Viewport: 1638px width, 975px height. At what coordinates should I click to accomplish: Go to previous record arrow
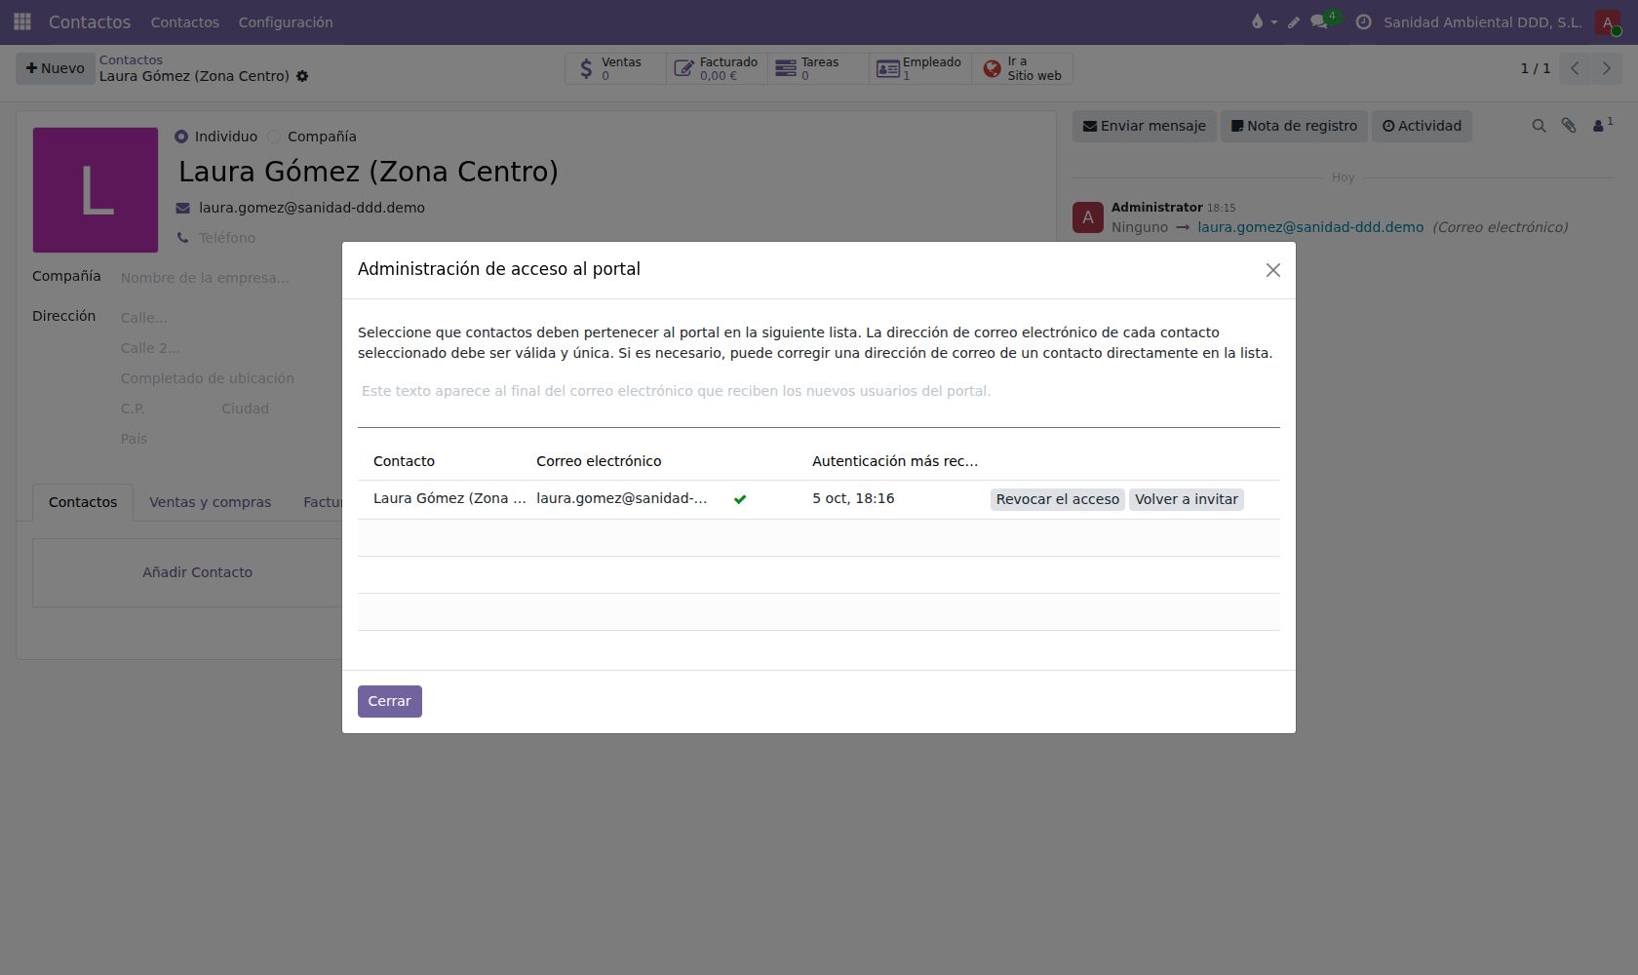pos(1575,68)
